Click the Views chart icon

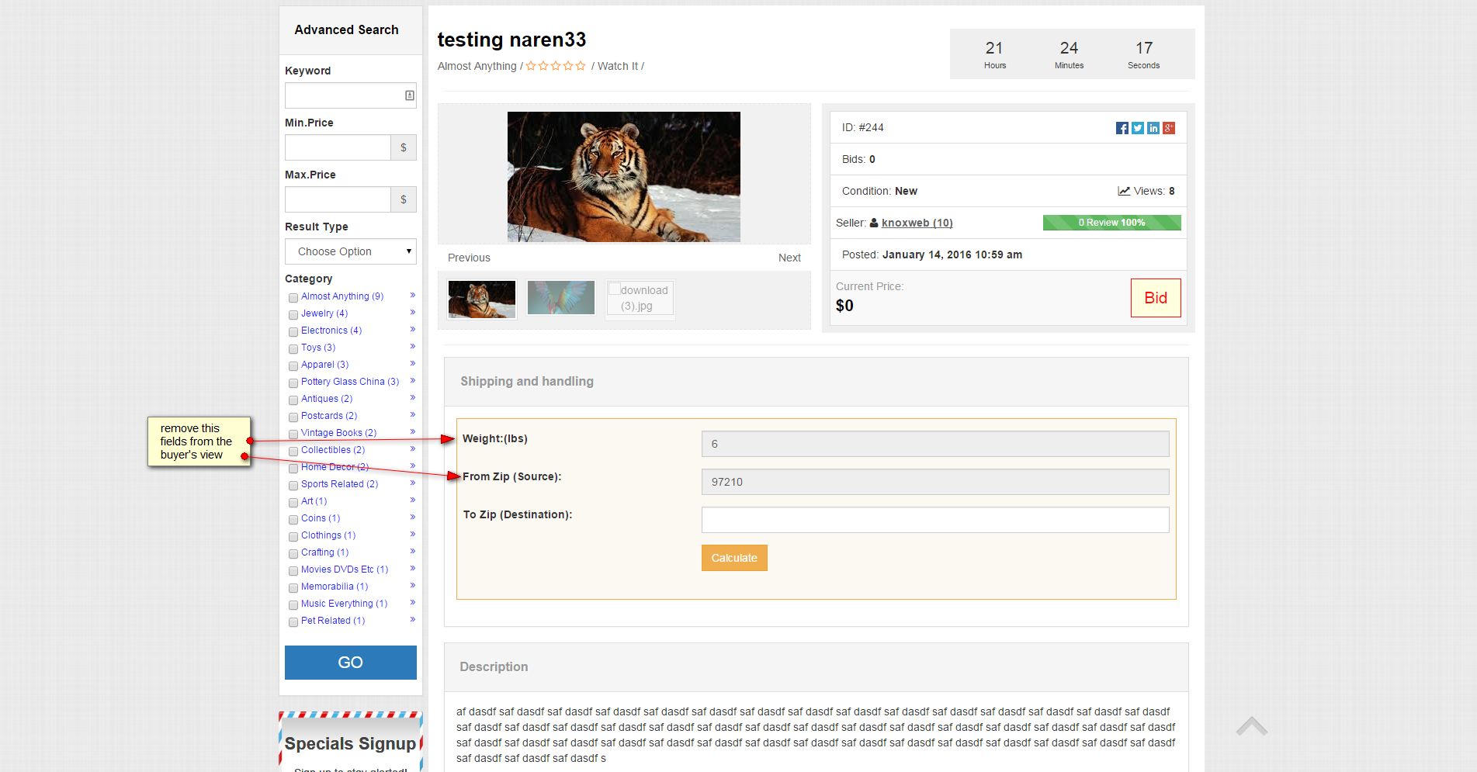1123,191
